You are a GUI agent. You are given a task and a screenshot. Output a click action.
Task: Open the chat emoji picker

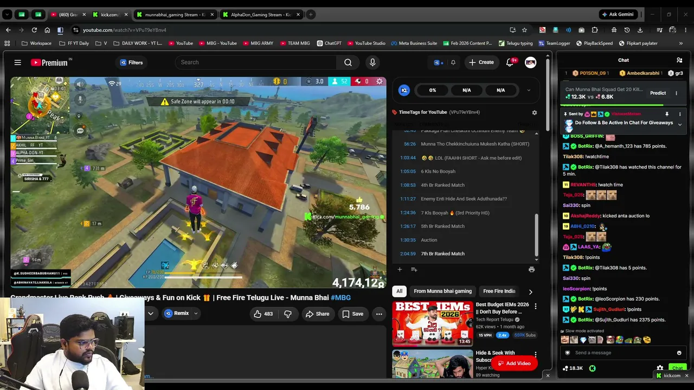pos(679,353)
